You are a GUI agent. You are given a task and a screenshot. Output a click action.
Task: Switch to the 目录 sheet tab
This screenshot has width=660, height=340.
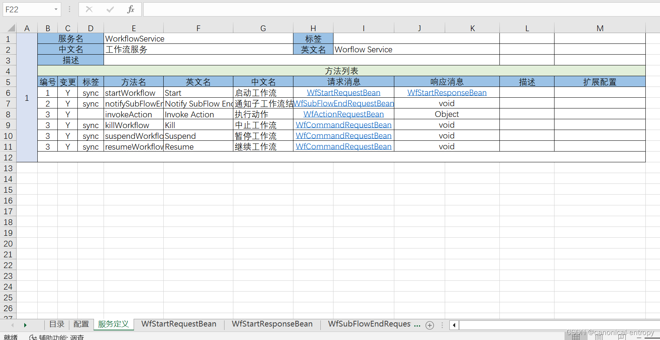57,324
